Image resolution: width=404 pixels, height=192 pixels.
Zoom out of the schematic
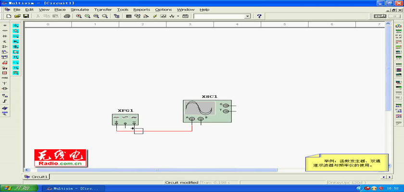pos(88,16)
